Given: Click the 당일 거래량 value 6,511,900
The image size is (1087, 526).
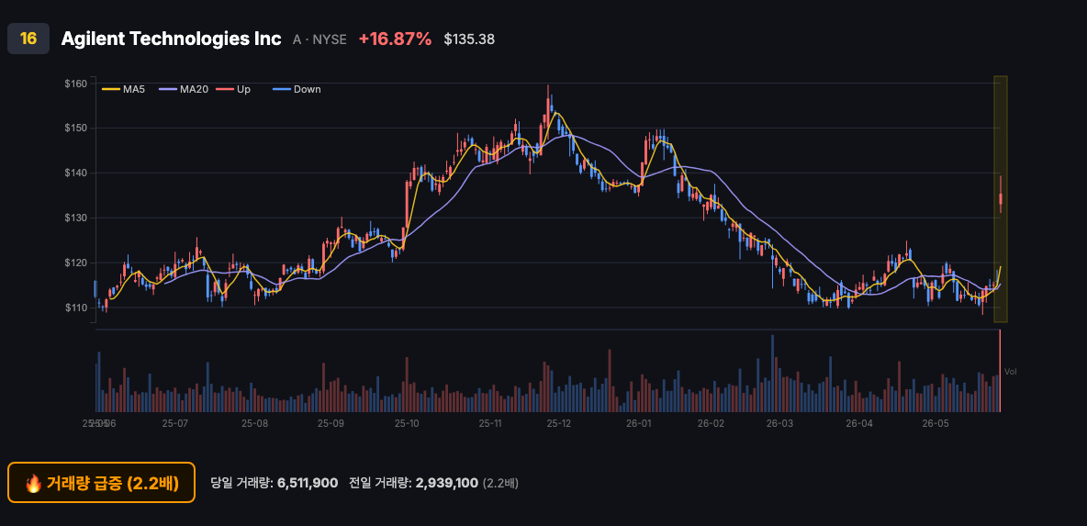Looking at the screenshot, I should tap(308, 483).
